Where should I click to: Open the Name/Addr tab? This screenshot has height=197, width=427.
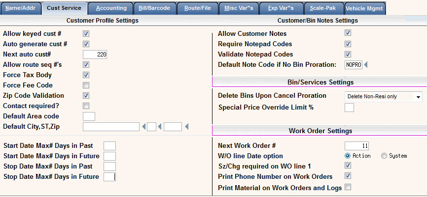click(21, 8)
